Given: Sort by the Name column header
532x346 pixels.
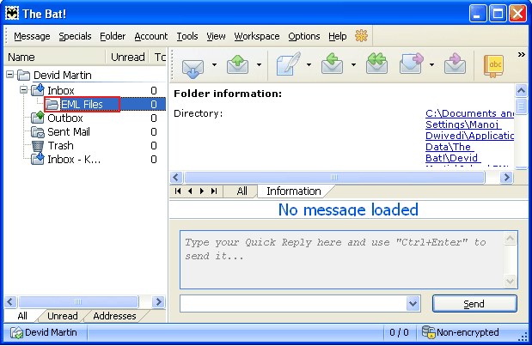Looking at the screenshot, I should (54, 57).
